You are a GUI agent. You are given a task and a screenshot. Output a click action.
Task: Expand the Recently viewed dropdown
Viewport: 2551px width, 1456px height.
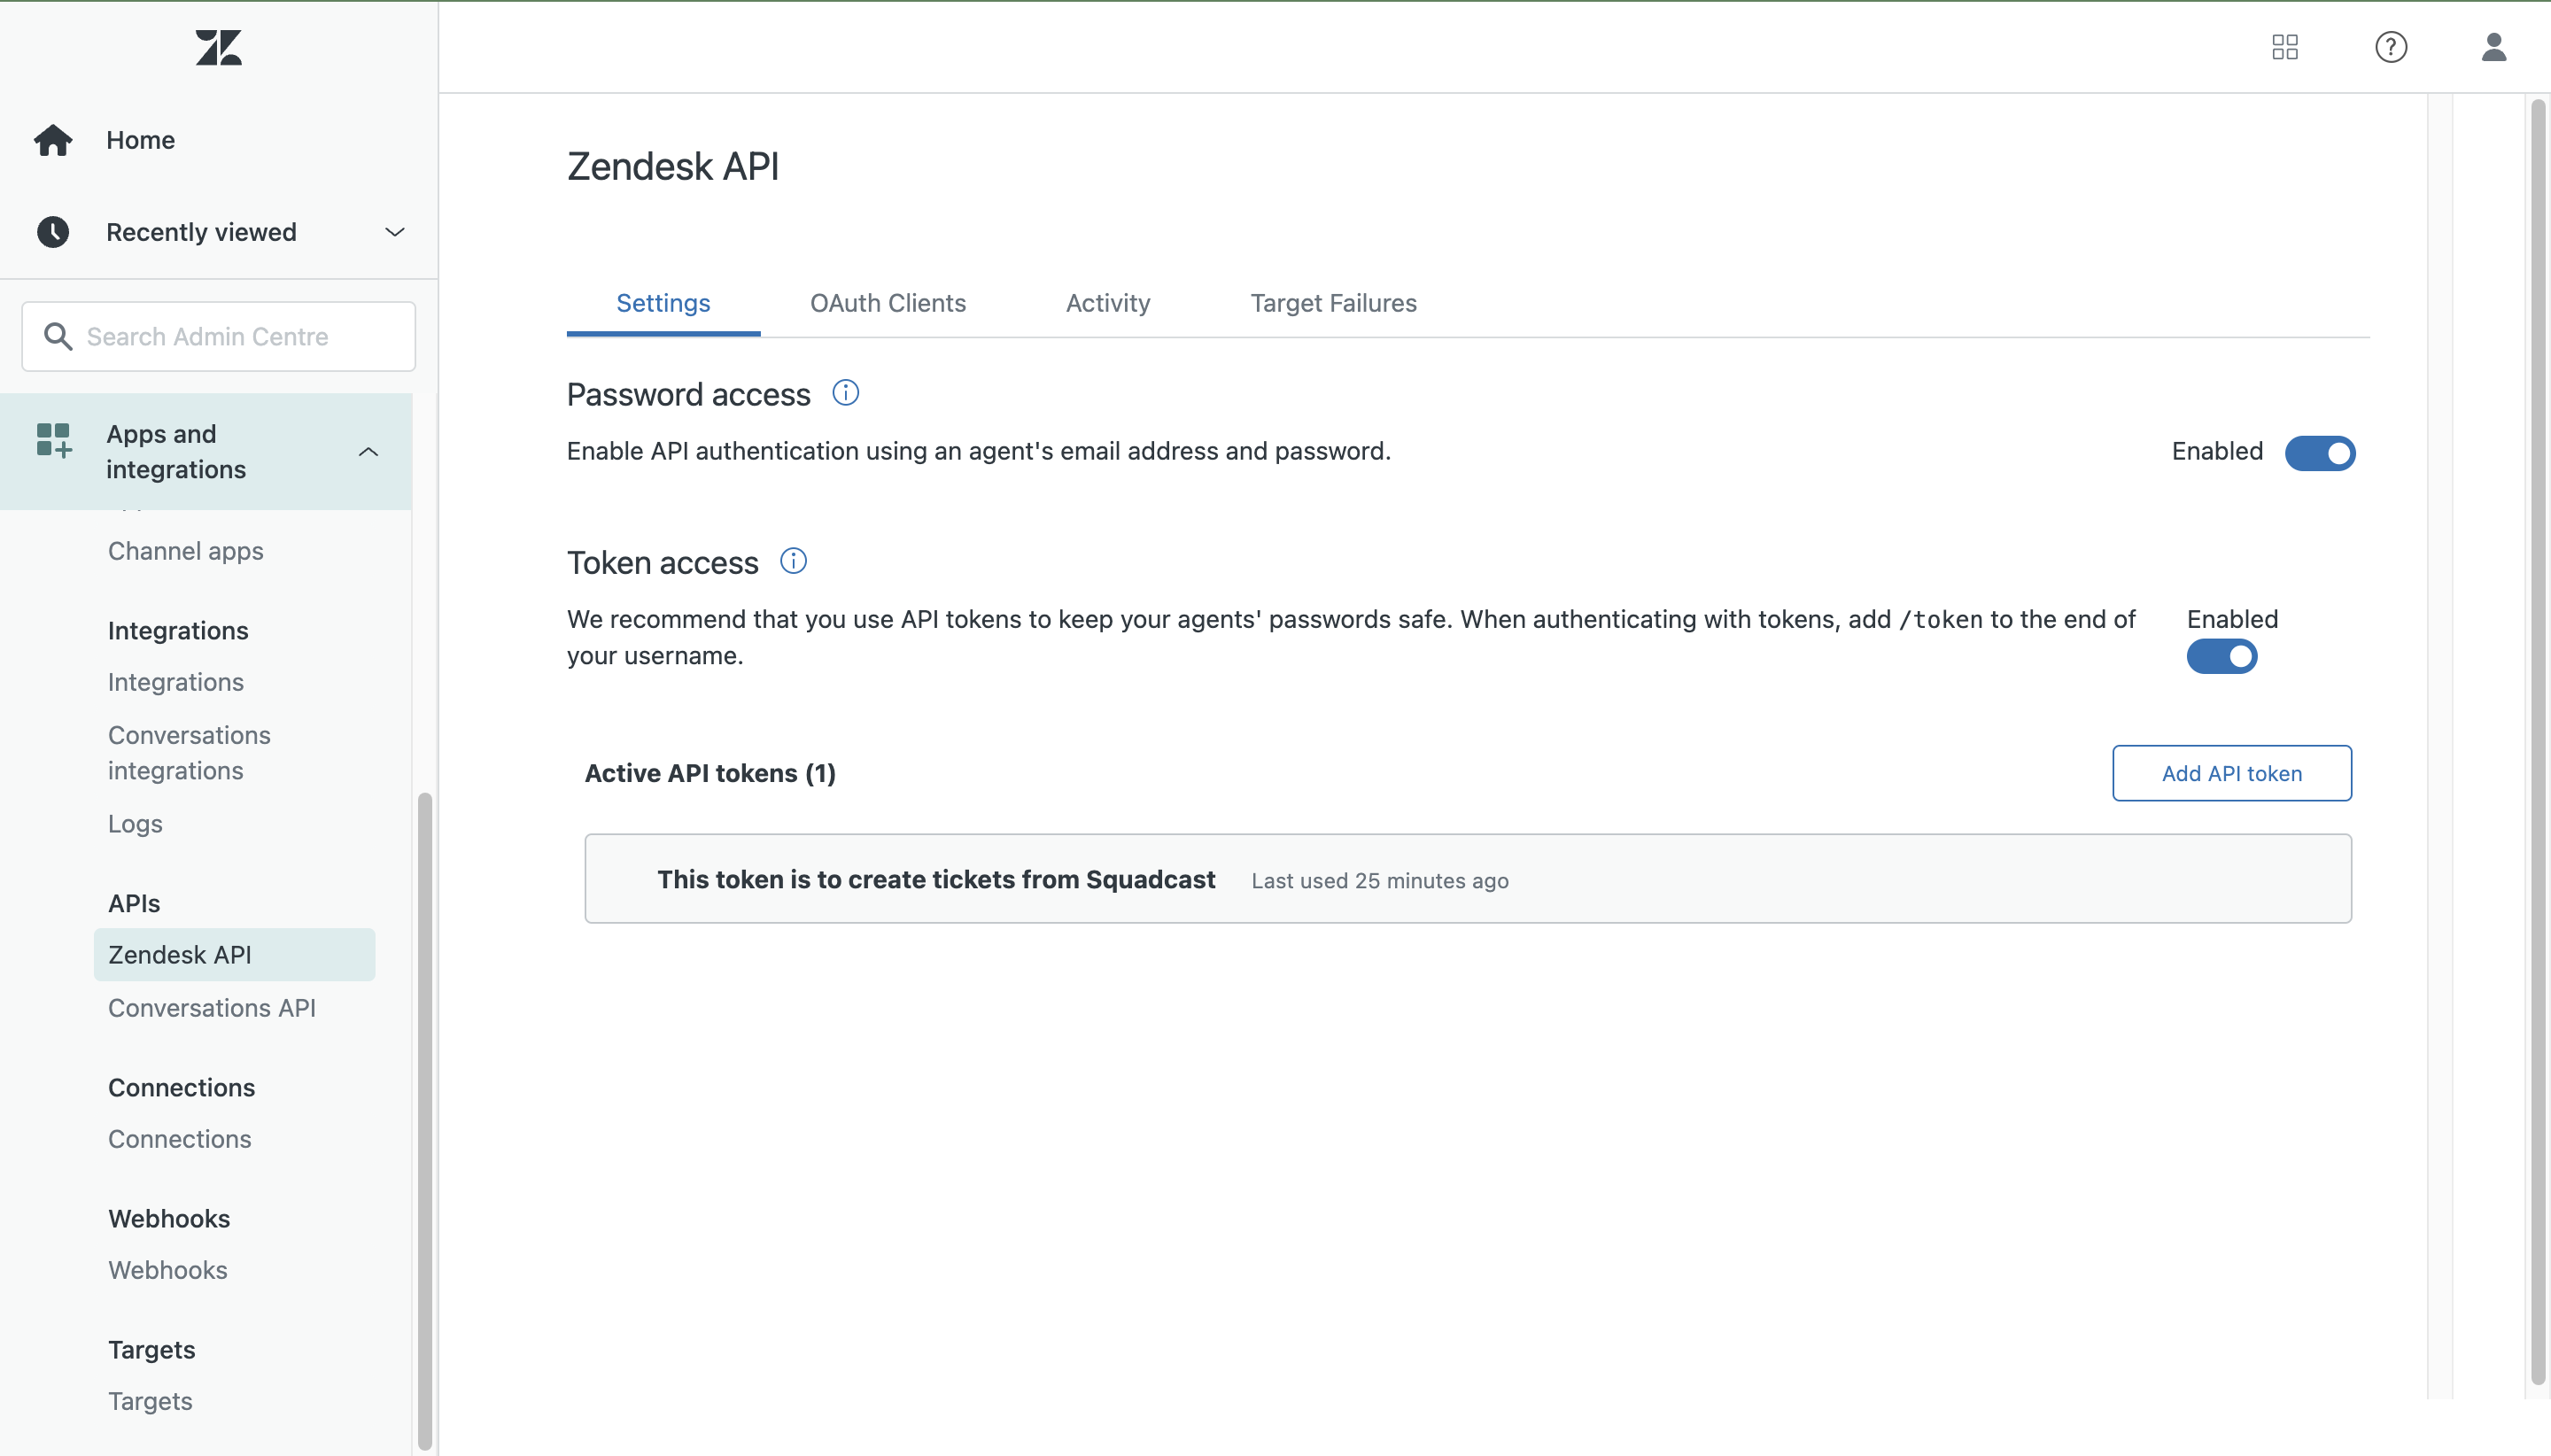[x=395, y=232]
